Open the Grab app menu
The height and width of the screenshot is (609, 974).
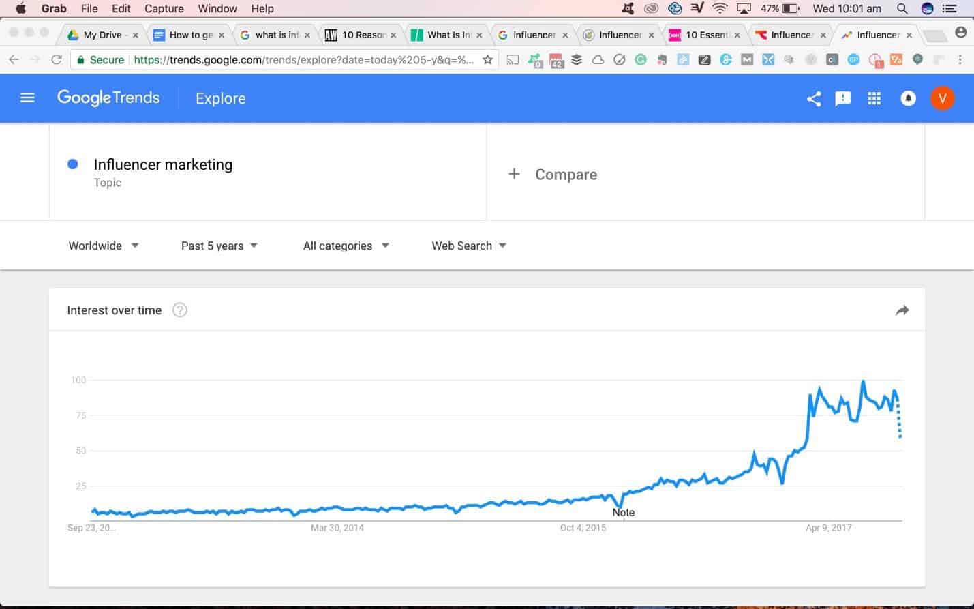click(54, 9)
